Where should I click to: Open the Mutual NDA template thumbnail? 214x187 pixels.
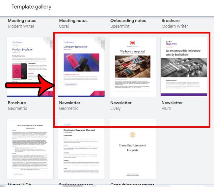[30, 149]
